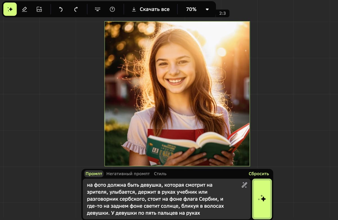The image size is (338, 220).
Task: Open the keyboard shortcuts panel
Action: pyautogui.click(x=98, y=9)
